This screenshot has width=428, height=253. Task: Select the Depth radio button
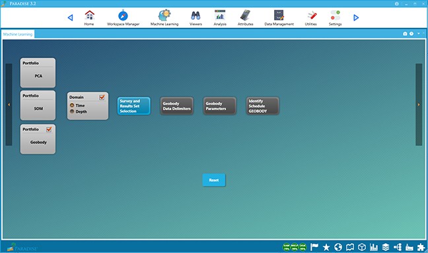(x=72, y=112)
